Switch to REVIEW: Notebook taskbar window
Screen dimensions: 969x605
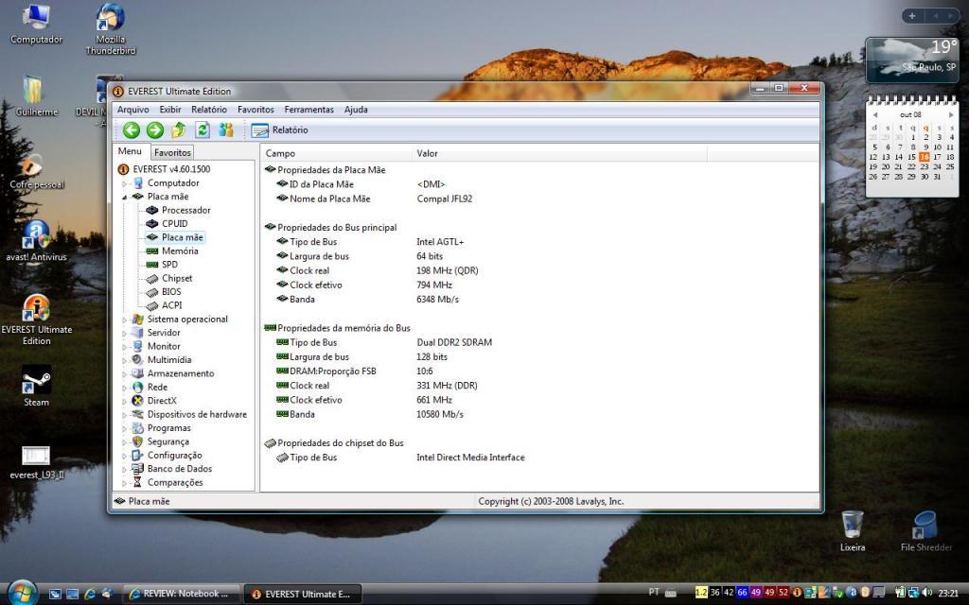[179, 594]
